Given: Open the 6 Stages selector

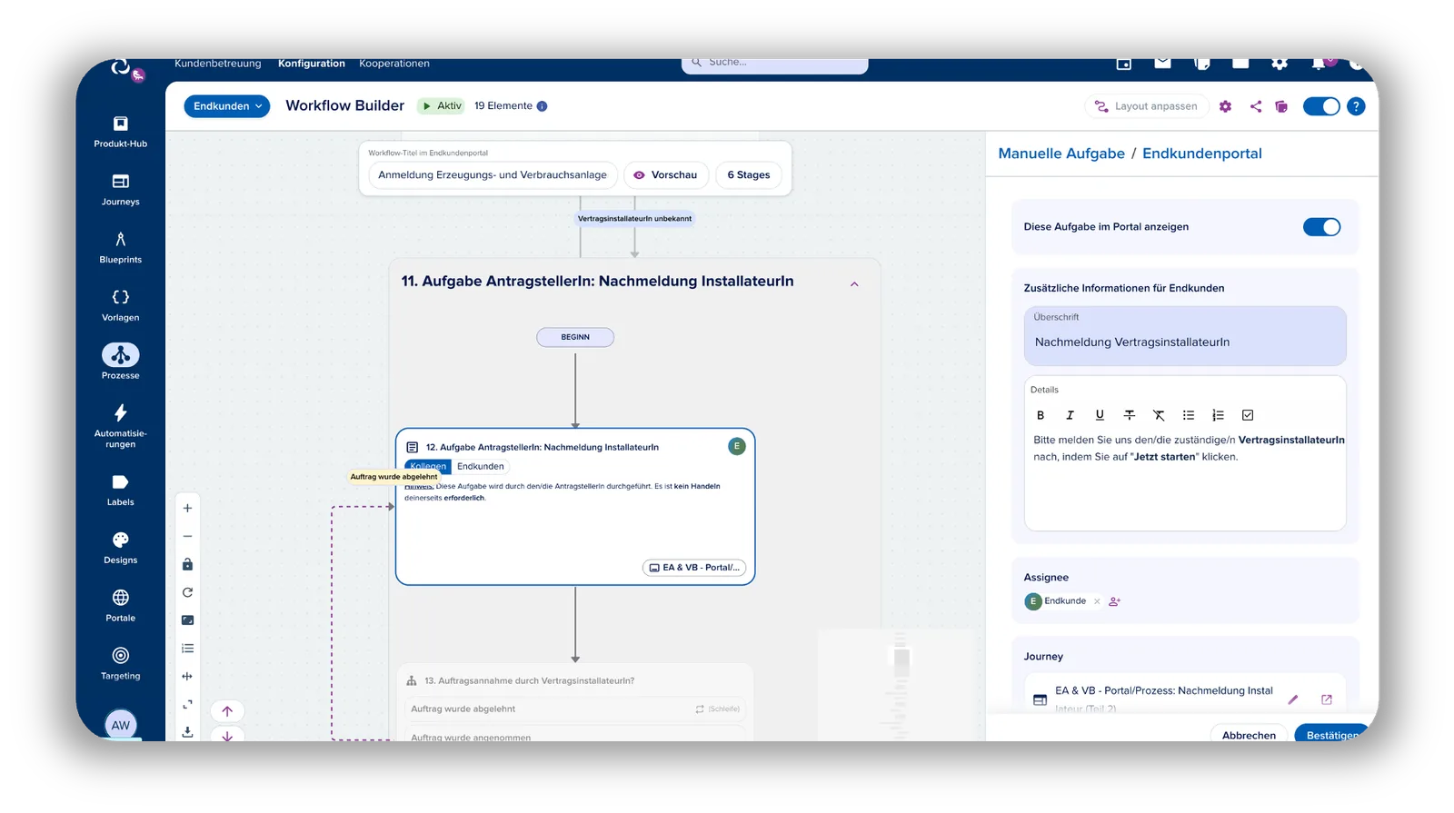Looking at the screenshot, I should click(749, 175).
